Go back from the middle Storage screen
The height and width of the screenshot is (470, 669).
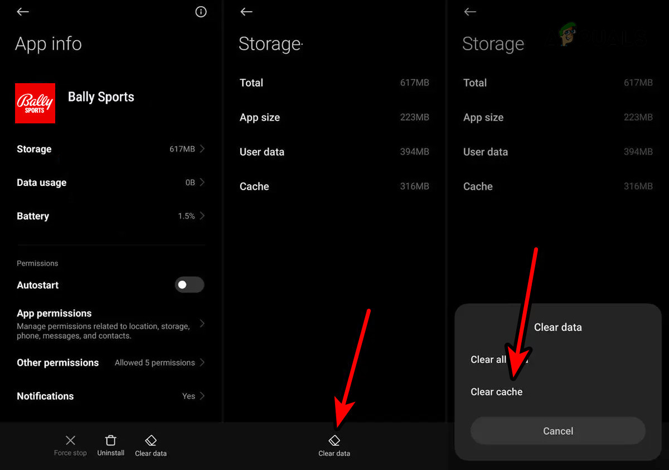point(246,12)
